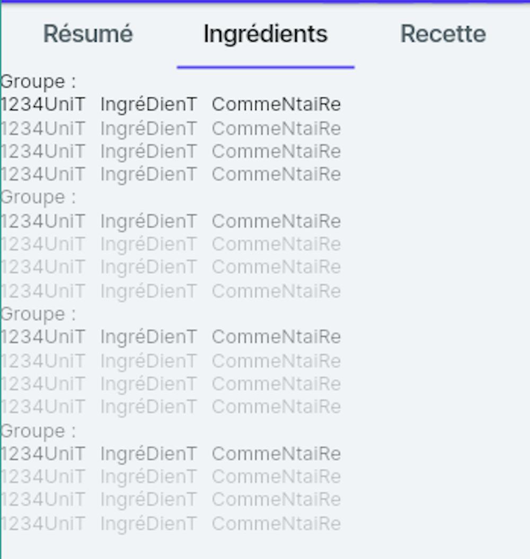Click the second Groupe label
Screen dimensions: 530x559
38,197
